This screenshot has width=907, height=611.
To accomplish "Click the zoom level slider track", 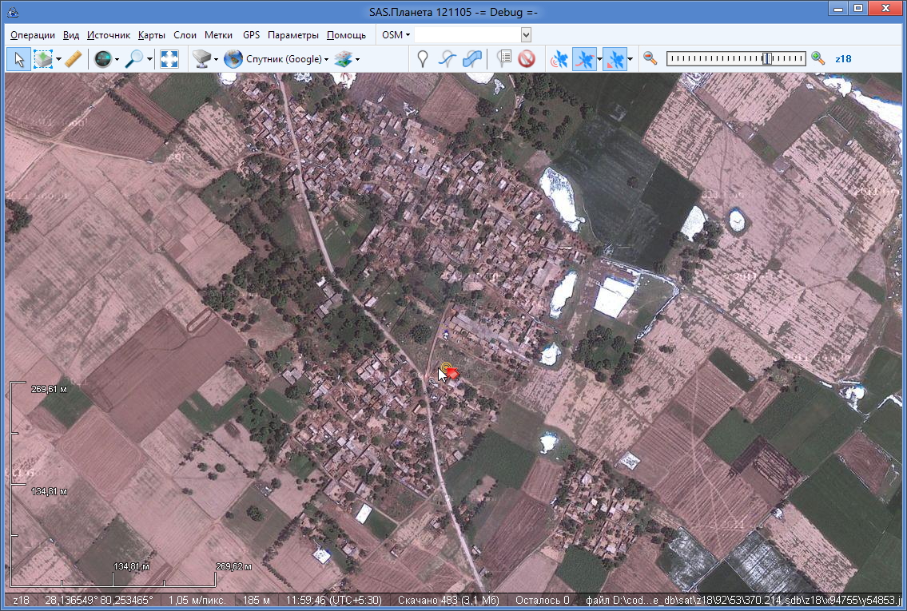I will [x=735, y=58].
